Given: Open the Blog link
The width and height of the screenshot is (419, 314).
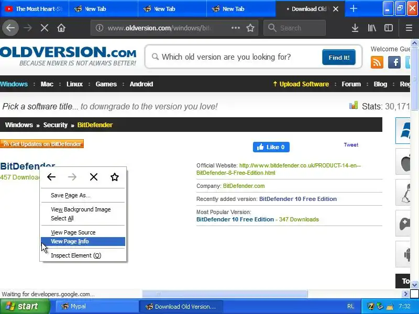Looking at the screenshot, I should [x=380, y=84].
